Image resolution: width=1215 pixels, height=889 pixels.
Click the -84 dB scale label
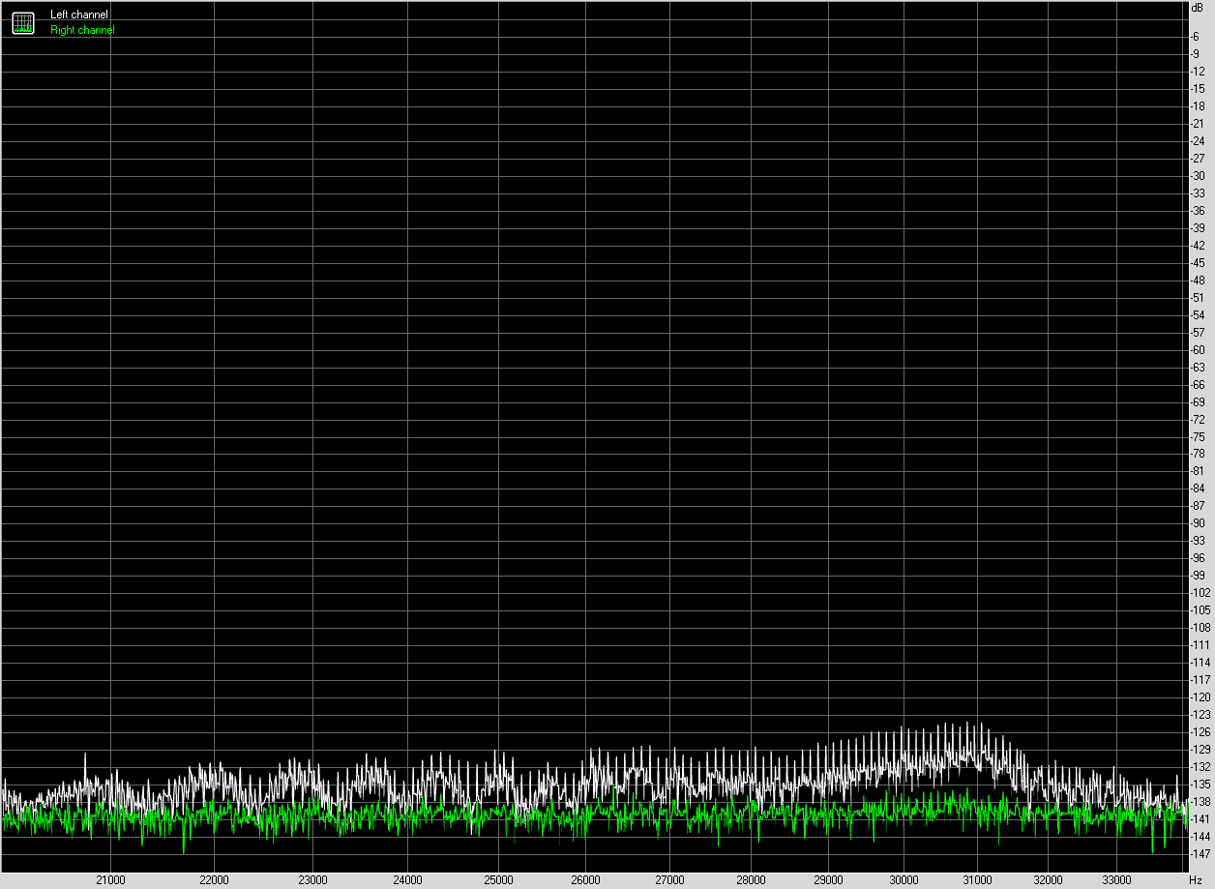[1198, 489]
